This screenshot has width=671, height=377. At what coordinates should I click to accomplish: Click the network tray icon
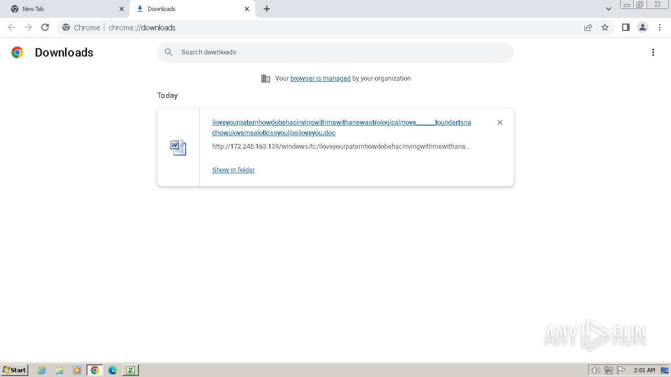tap(609, 370)
